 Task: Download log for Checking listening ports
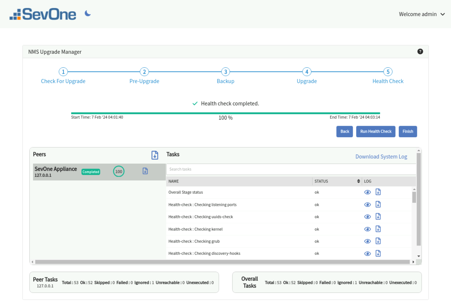click(378, 204)
